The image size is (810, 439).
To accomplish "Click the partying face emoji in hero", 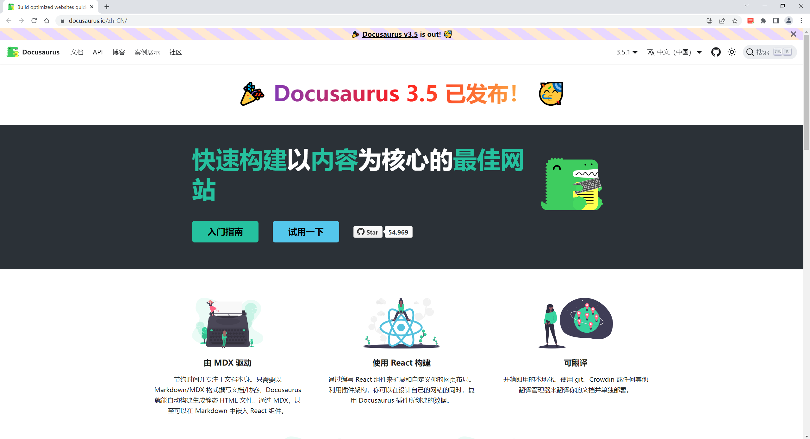I will 551,94.
